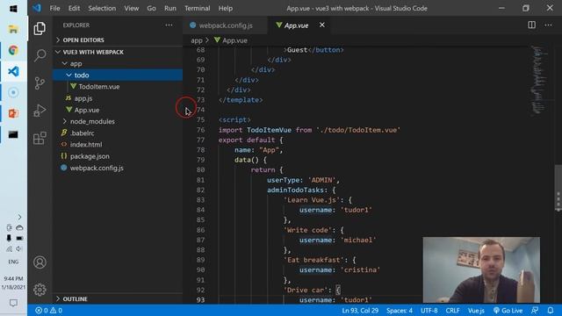Open the notifications bell in status bar
The width and height of the screenshot is (562, 316).
pos(551,310)
